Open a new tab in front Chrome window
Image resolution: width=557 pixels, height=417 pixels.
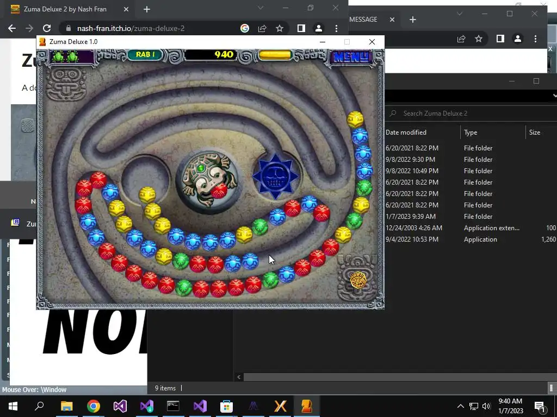(147, 9)
